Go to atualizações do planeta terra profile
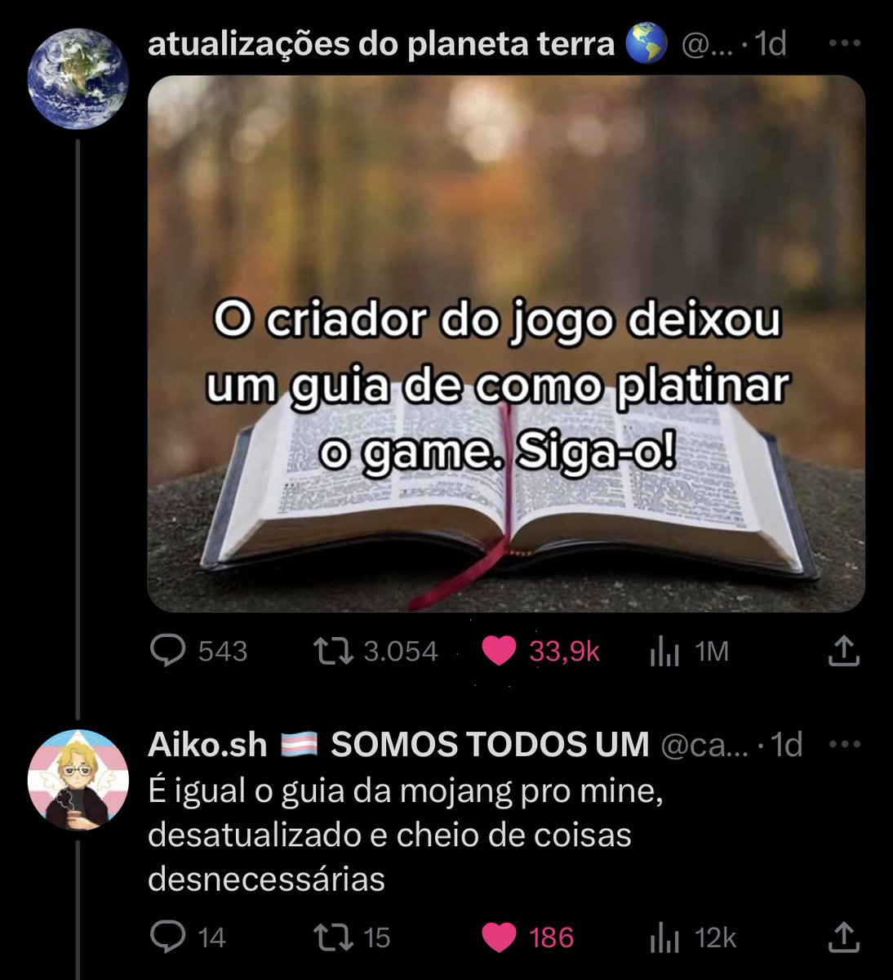The width and height of the screenshot is (893, 980). [381, 44]
